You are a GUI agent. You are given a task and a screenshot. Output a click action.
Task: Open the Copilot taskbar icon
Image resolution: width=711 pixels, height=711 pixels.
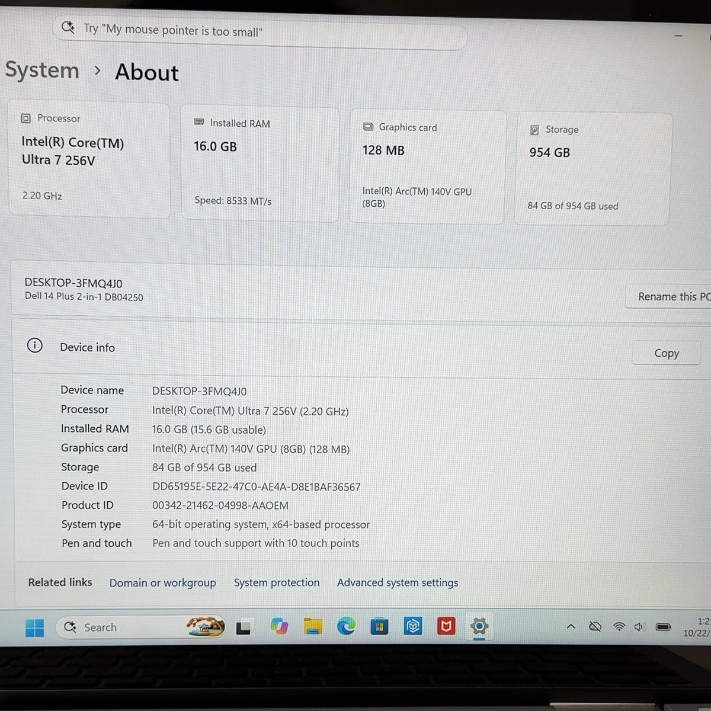pyautogui.click(x=278, y=626)
